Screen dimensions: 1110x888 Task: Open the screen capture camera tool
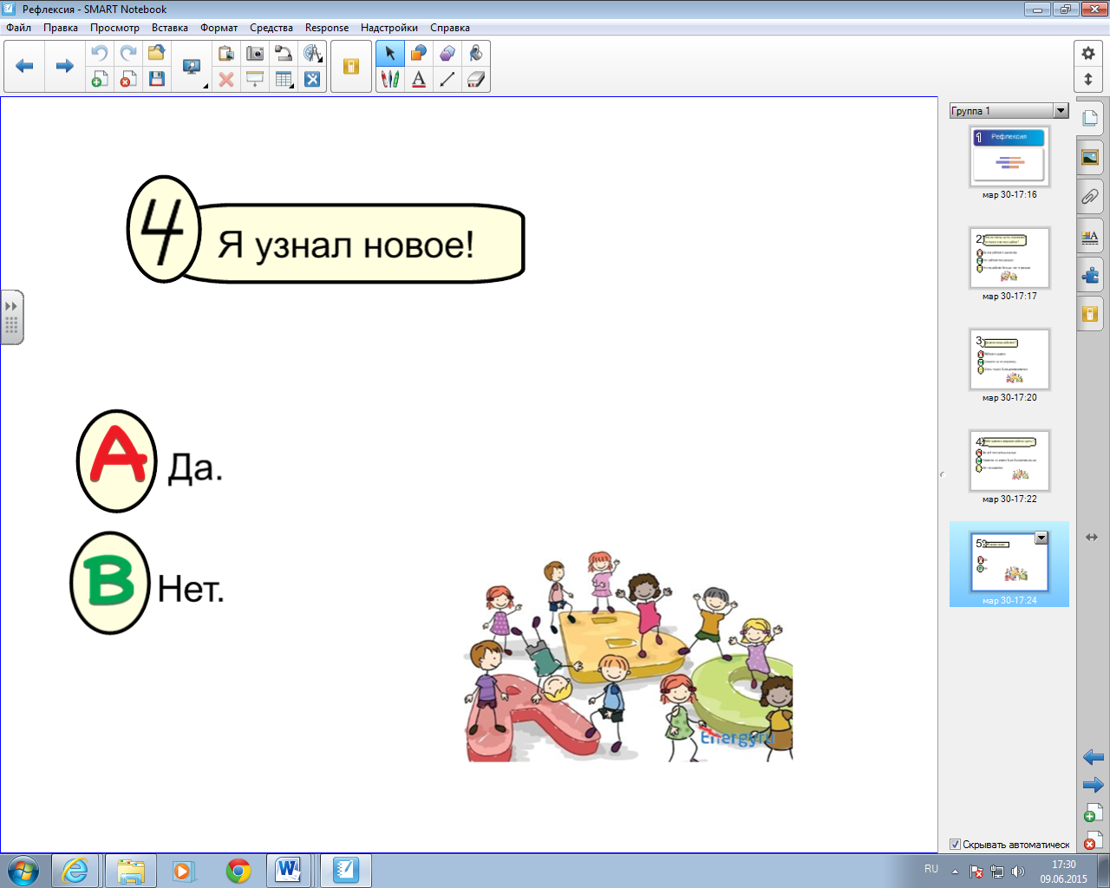pos(255,54)
